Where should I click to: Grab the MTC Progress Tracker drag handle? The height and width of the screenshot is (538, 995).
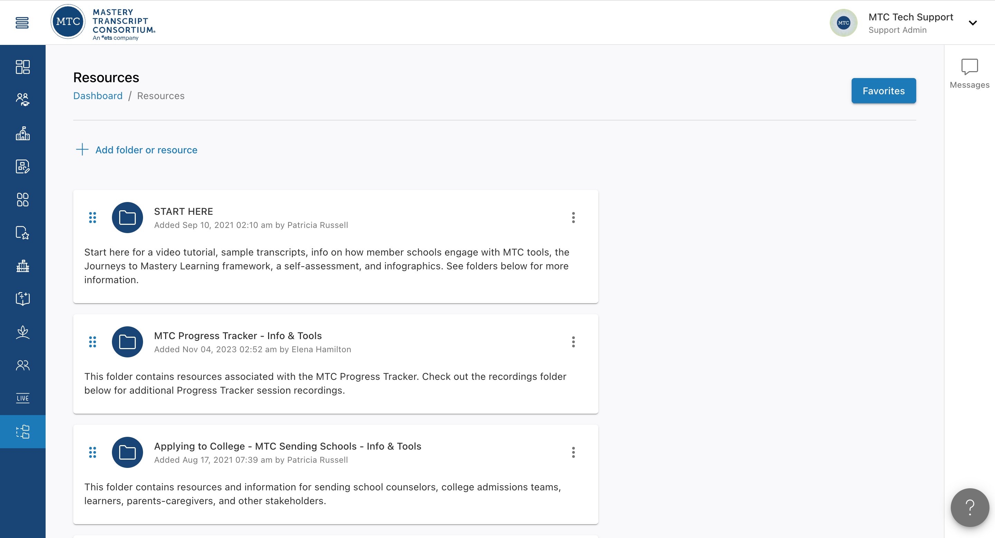click(93, 342)
